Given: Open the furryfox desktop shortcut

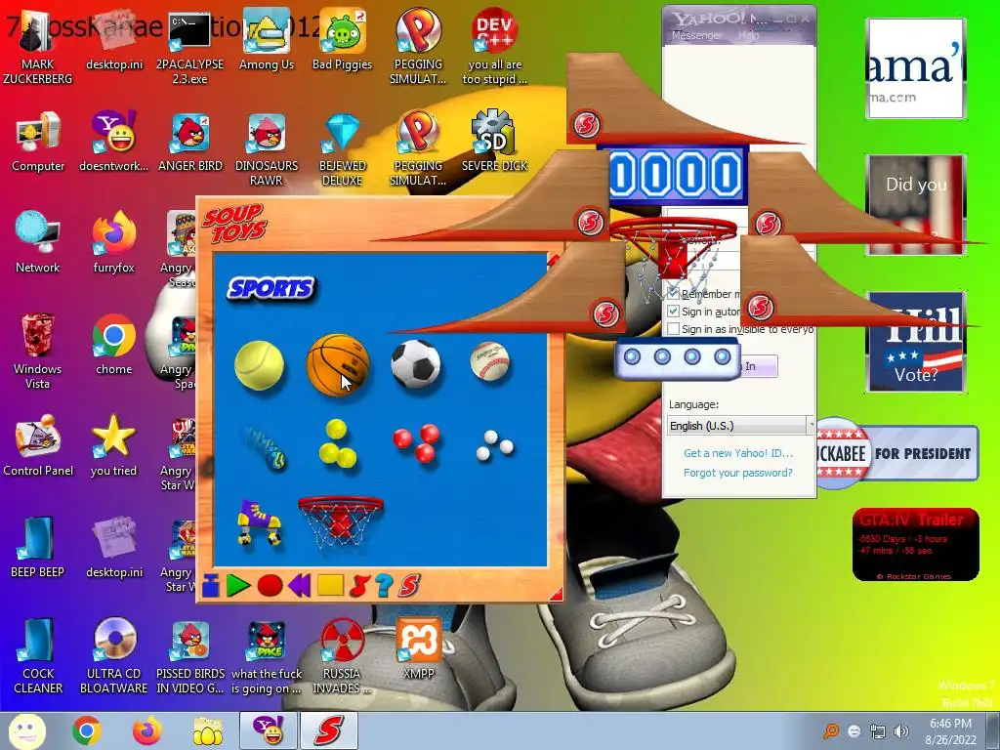Looking at the screenshot, I should (113, 242).
